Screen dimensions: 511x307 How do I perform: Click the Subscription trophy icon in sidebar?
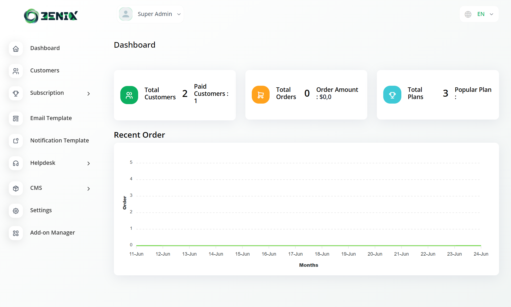point(16,93)
